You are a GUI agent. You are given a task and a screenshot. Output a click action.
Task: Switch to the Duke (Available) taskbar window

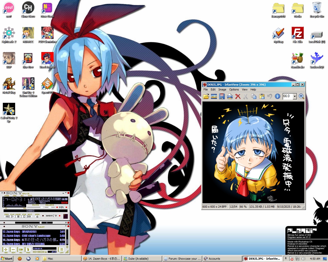[x=142, y=258]
